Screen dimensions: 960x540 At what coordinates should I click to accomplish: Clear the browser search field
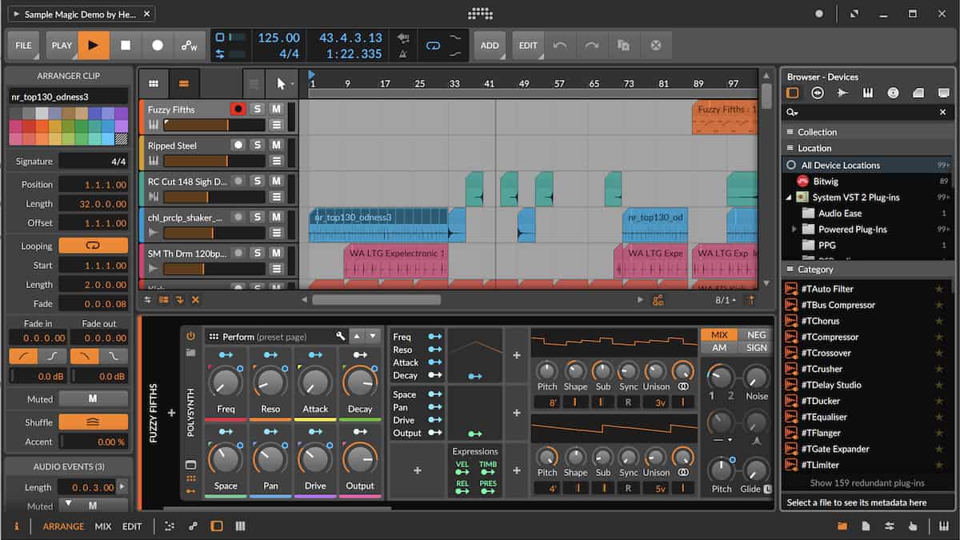coord(942,113)
